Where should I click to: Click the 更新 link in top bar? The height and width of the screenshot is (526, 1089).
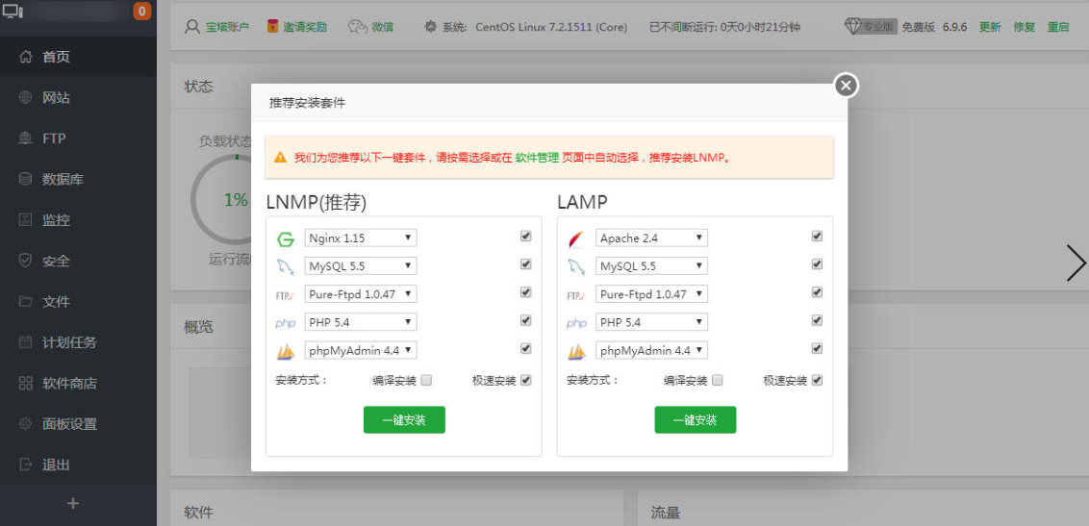point(990,27)
